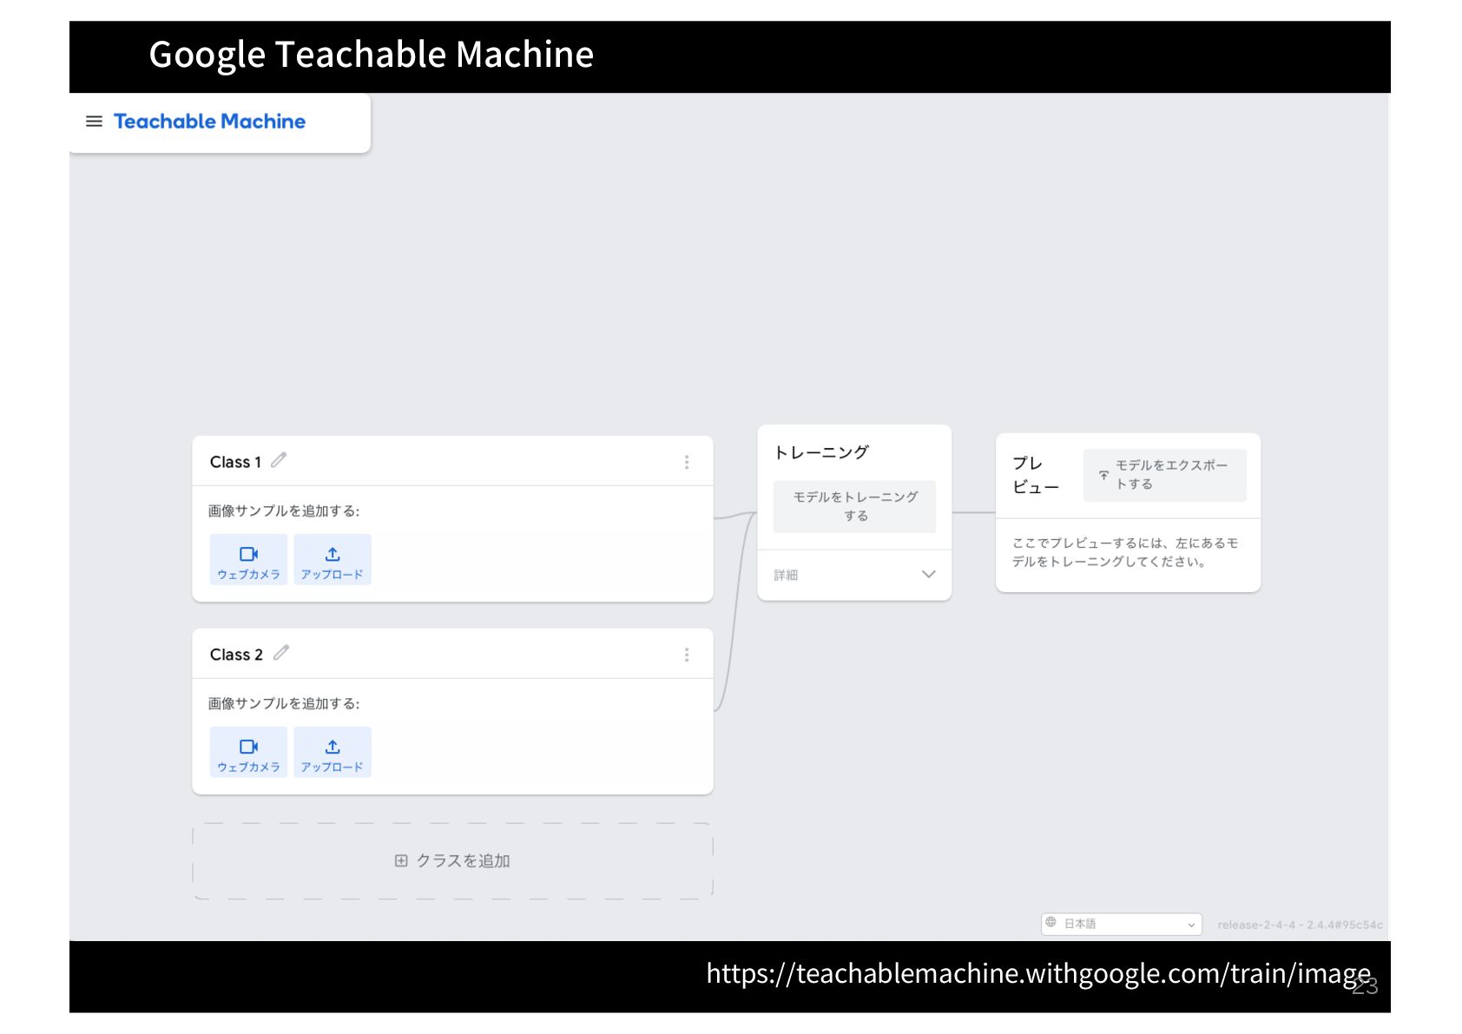Click the Teachable Machine logo link

(x=209, y=122)
